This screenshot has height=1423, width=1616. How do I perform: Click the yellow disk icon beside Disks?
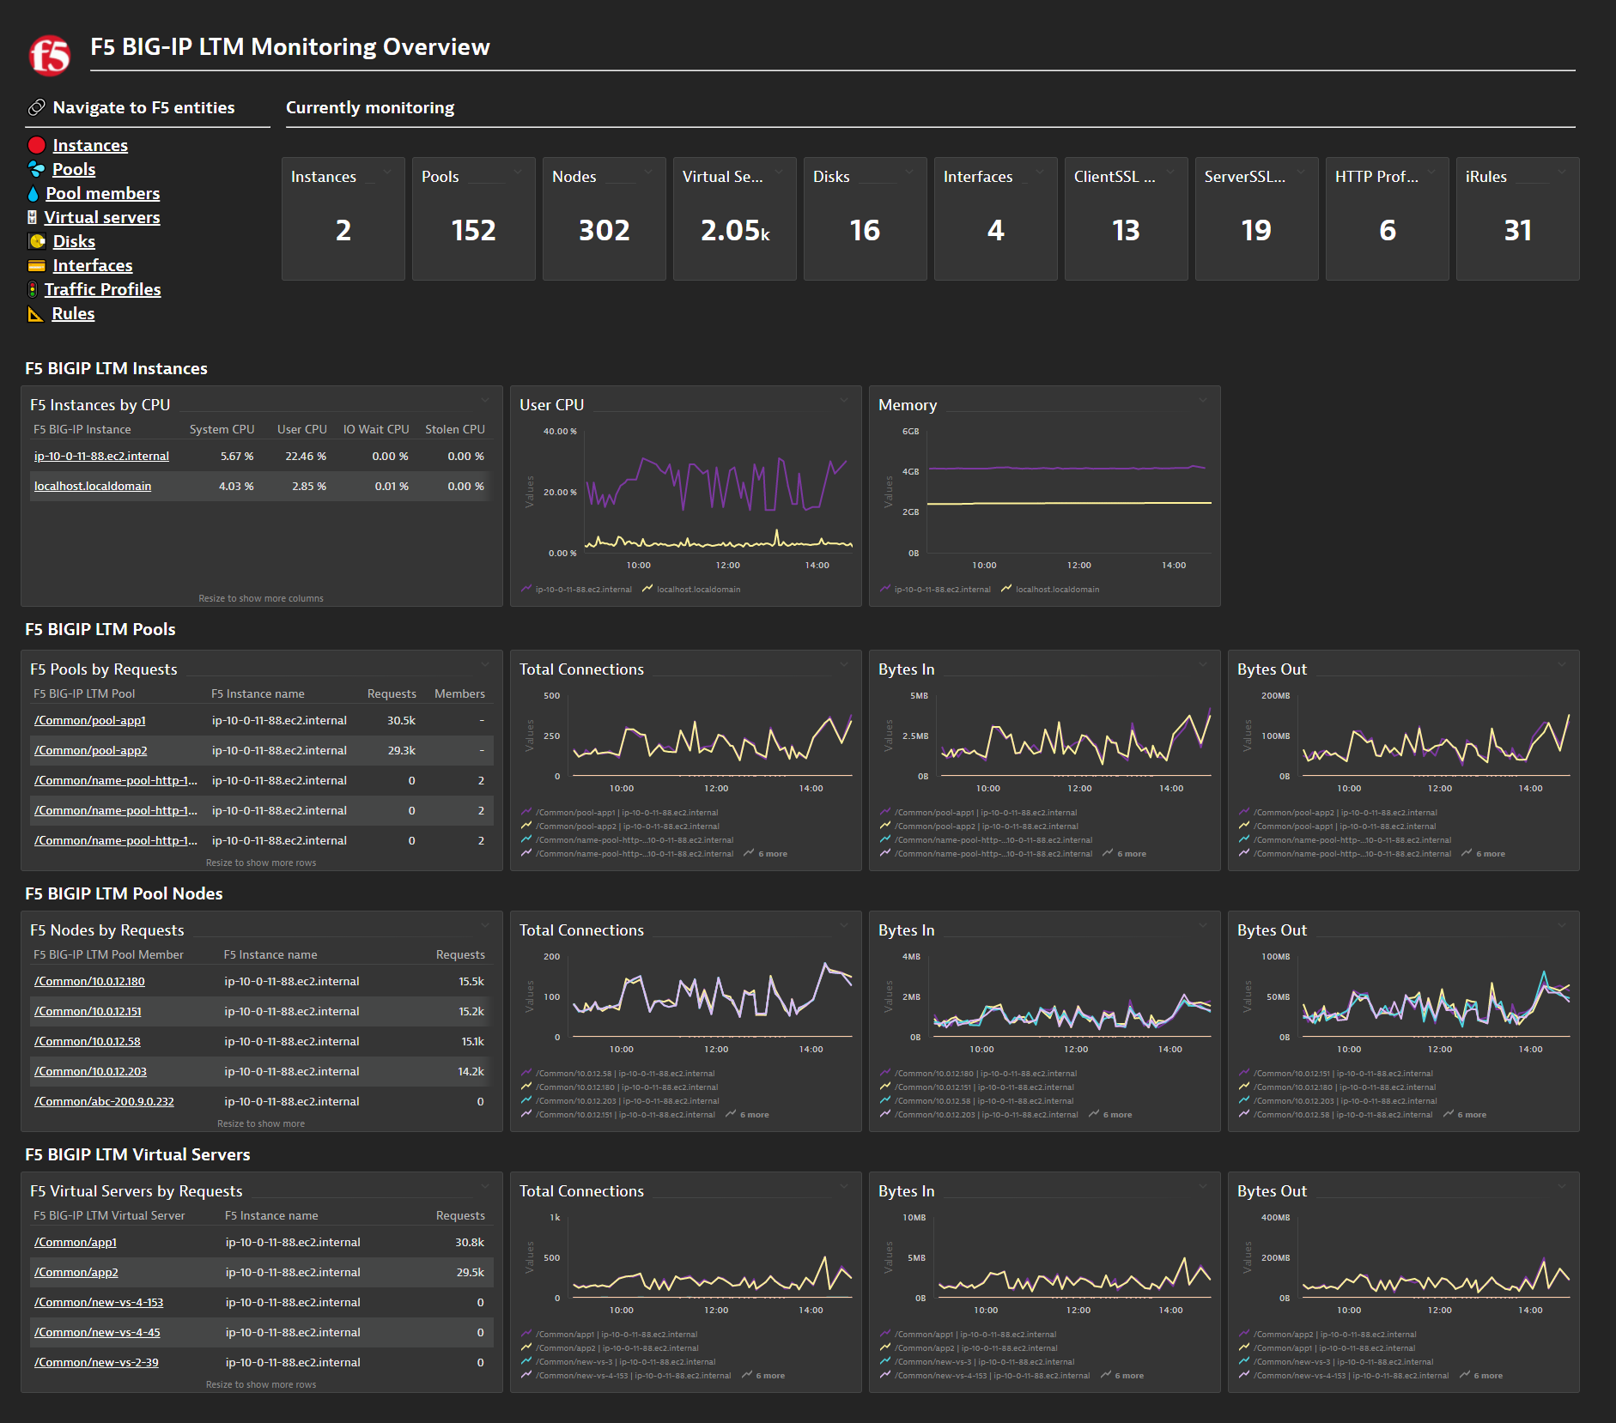pyautogui.click(x=36, y=241)
